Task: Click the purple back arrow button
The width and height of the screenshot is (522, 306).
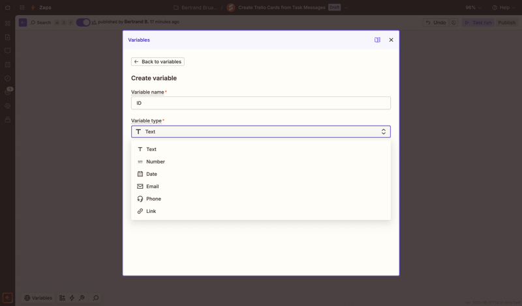Action: tap(23, 22)
